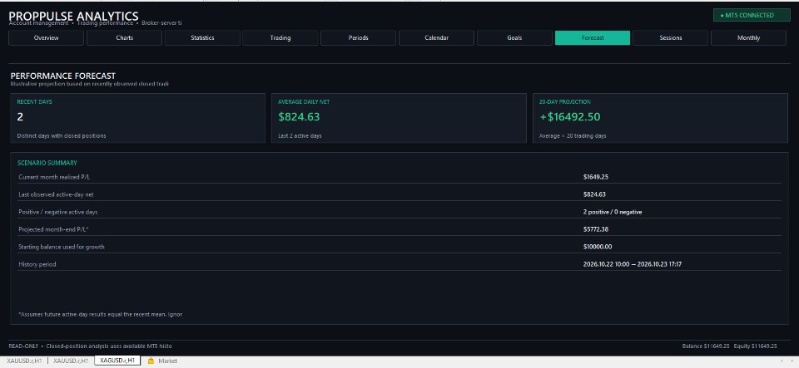The width and height of the screenshot is (799, 368).
Task: Open the Statistics tab
Action: click(202, 37)
